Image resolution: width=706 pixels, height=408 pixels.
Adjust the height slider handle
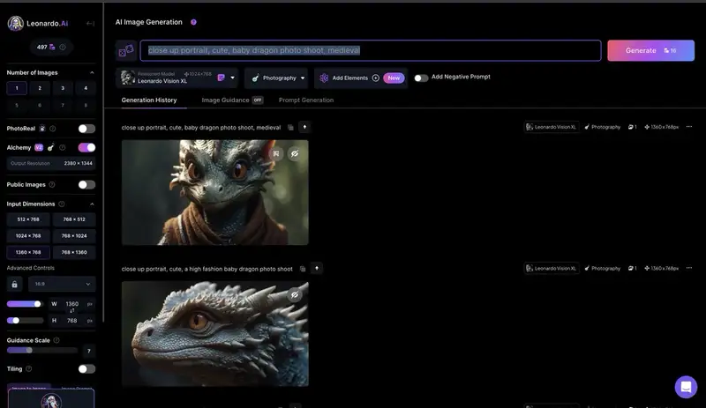click(x=16, y=320)
